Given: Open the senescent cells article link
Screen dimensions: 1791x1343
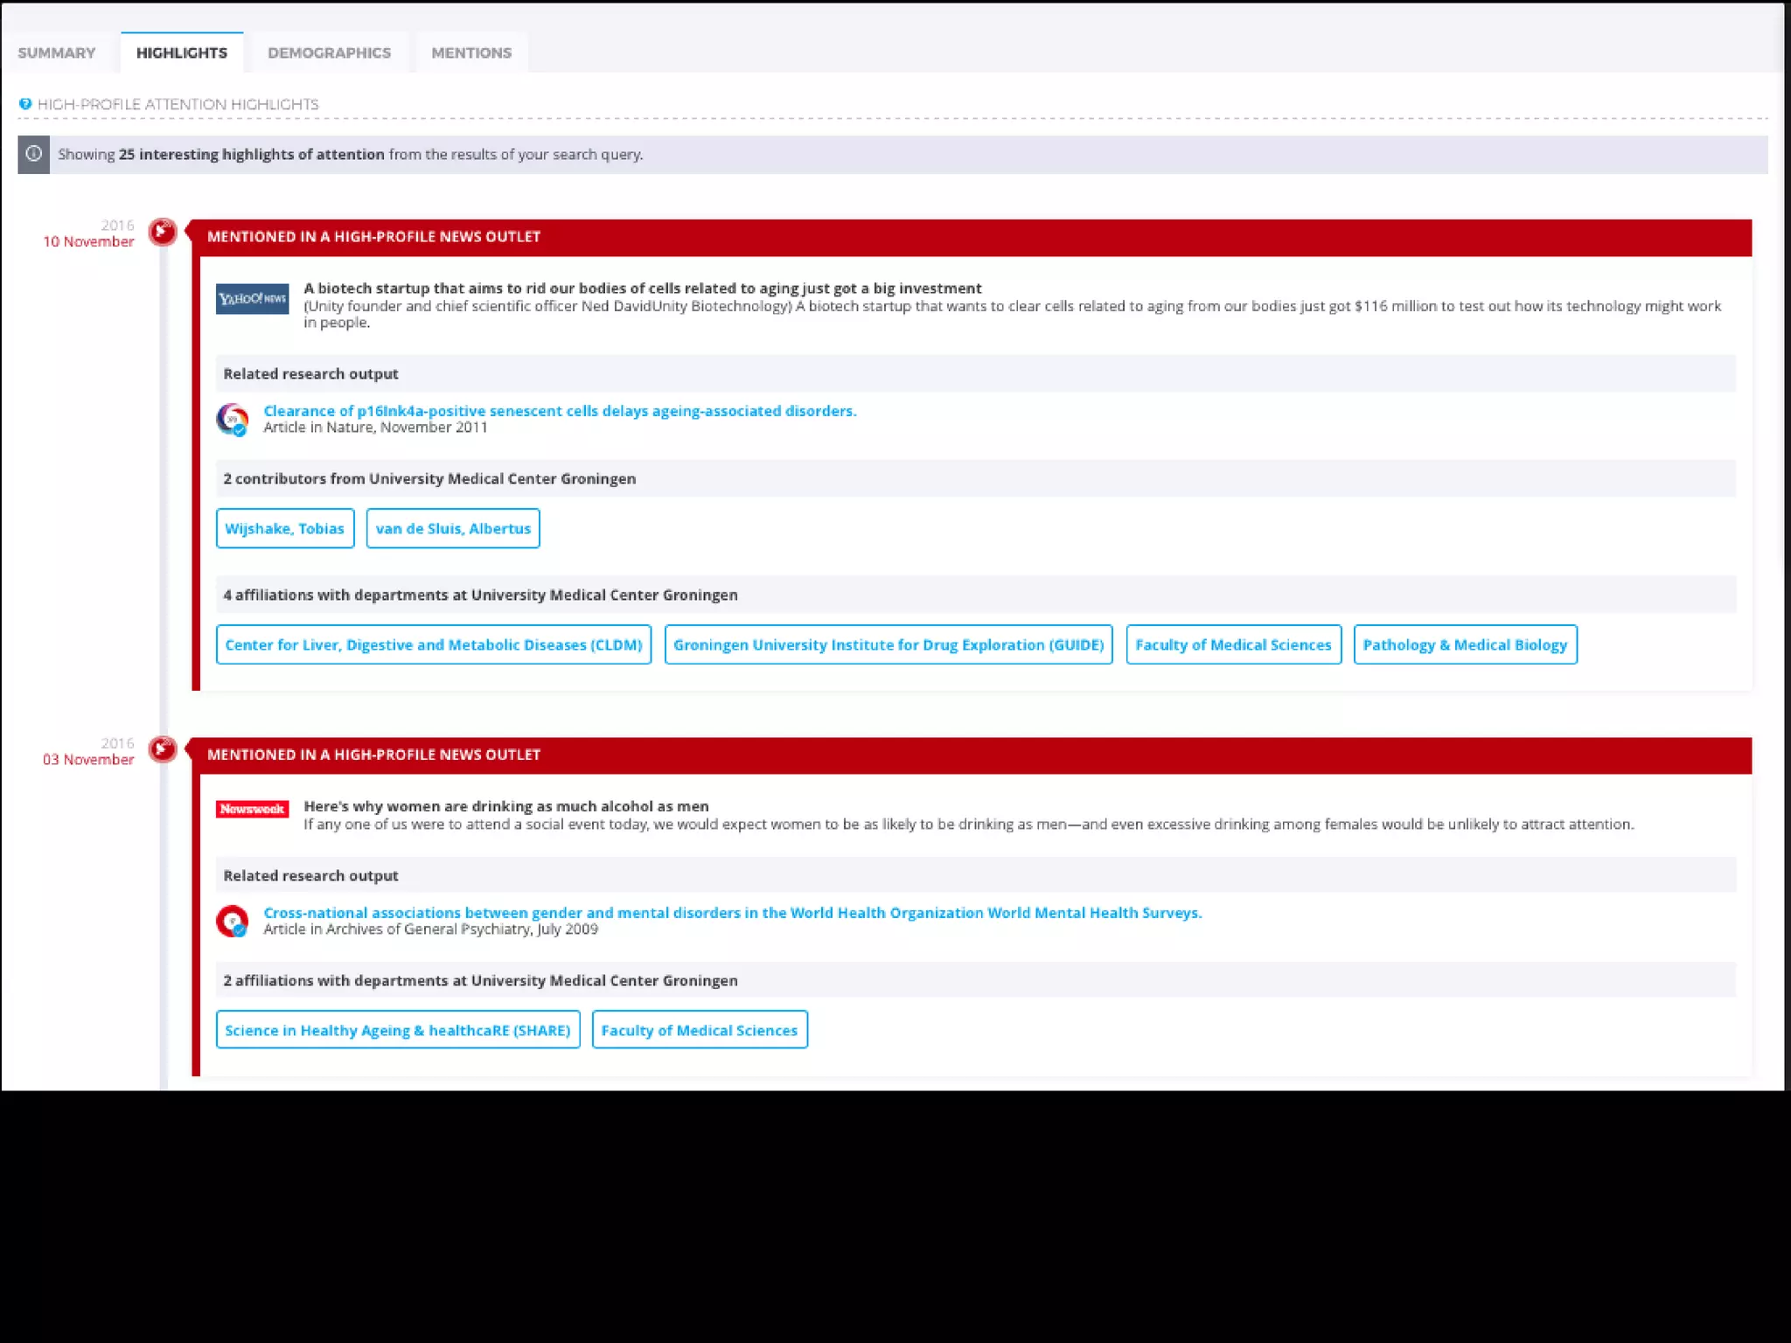Looking at the screenshot, I should click(560, 411).
